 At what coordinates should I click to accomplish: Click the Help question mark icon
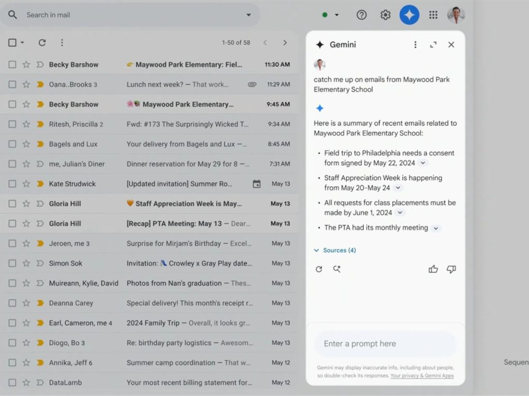362,14
